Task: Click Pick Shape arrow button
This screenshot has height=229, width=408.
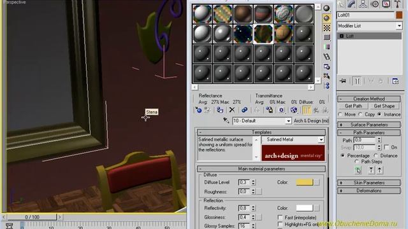Action: pyautogui.click(x=358, y=170)
